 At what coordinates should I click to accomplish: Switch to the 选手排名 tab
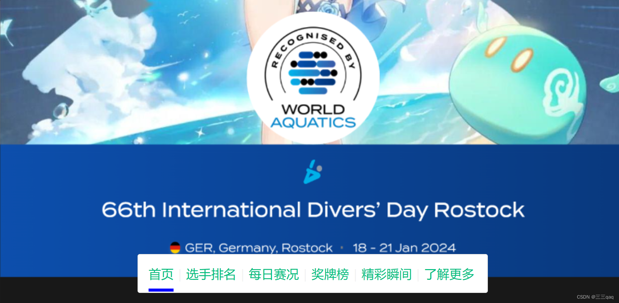point(211,274)
